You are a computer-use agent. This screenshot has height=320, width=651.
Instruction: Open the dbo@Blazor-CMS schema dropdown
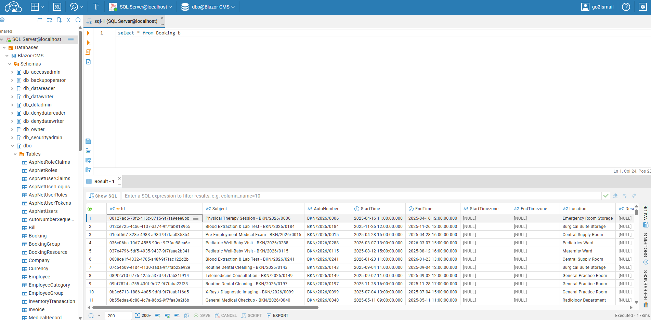click(x=208, y=7)
